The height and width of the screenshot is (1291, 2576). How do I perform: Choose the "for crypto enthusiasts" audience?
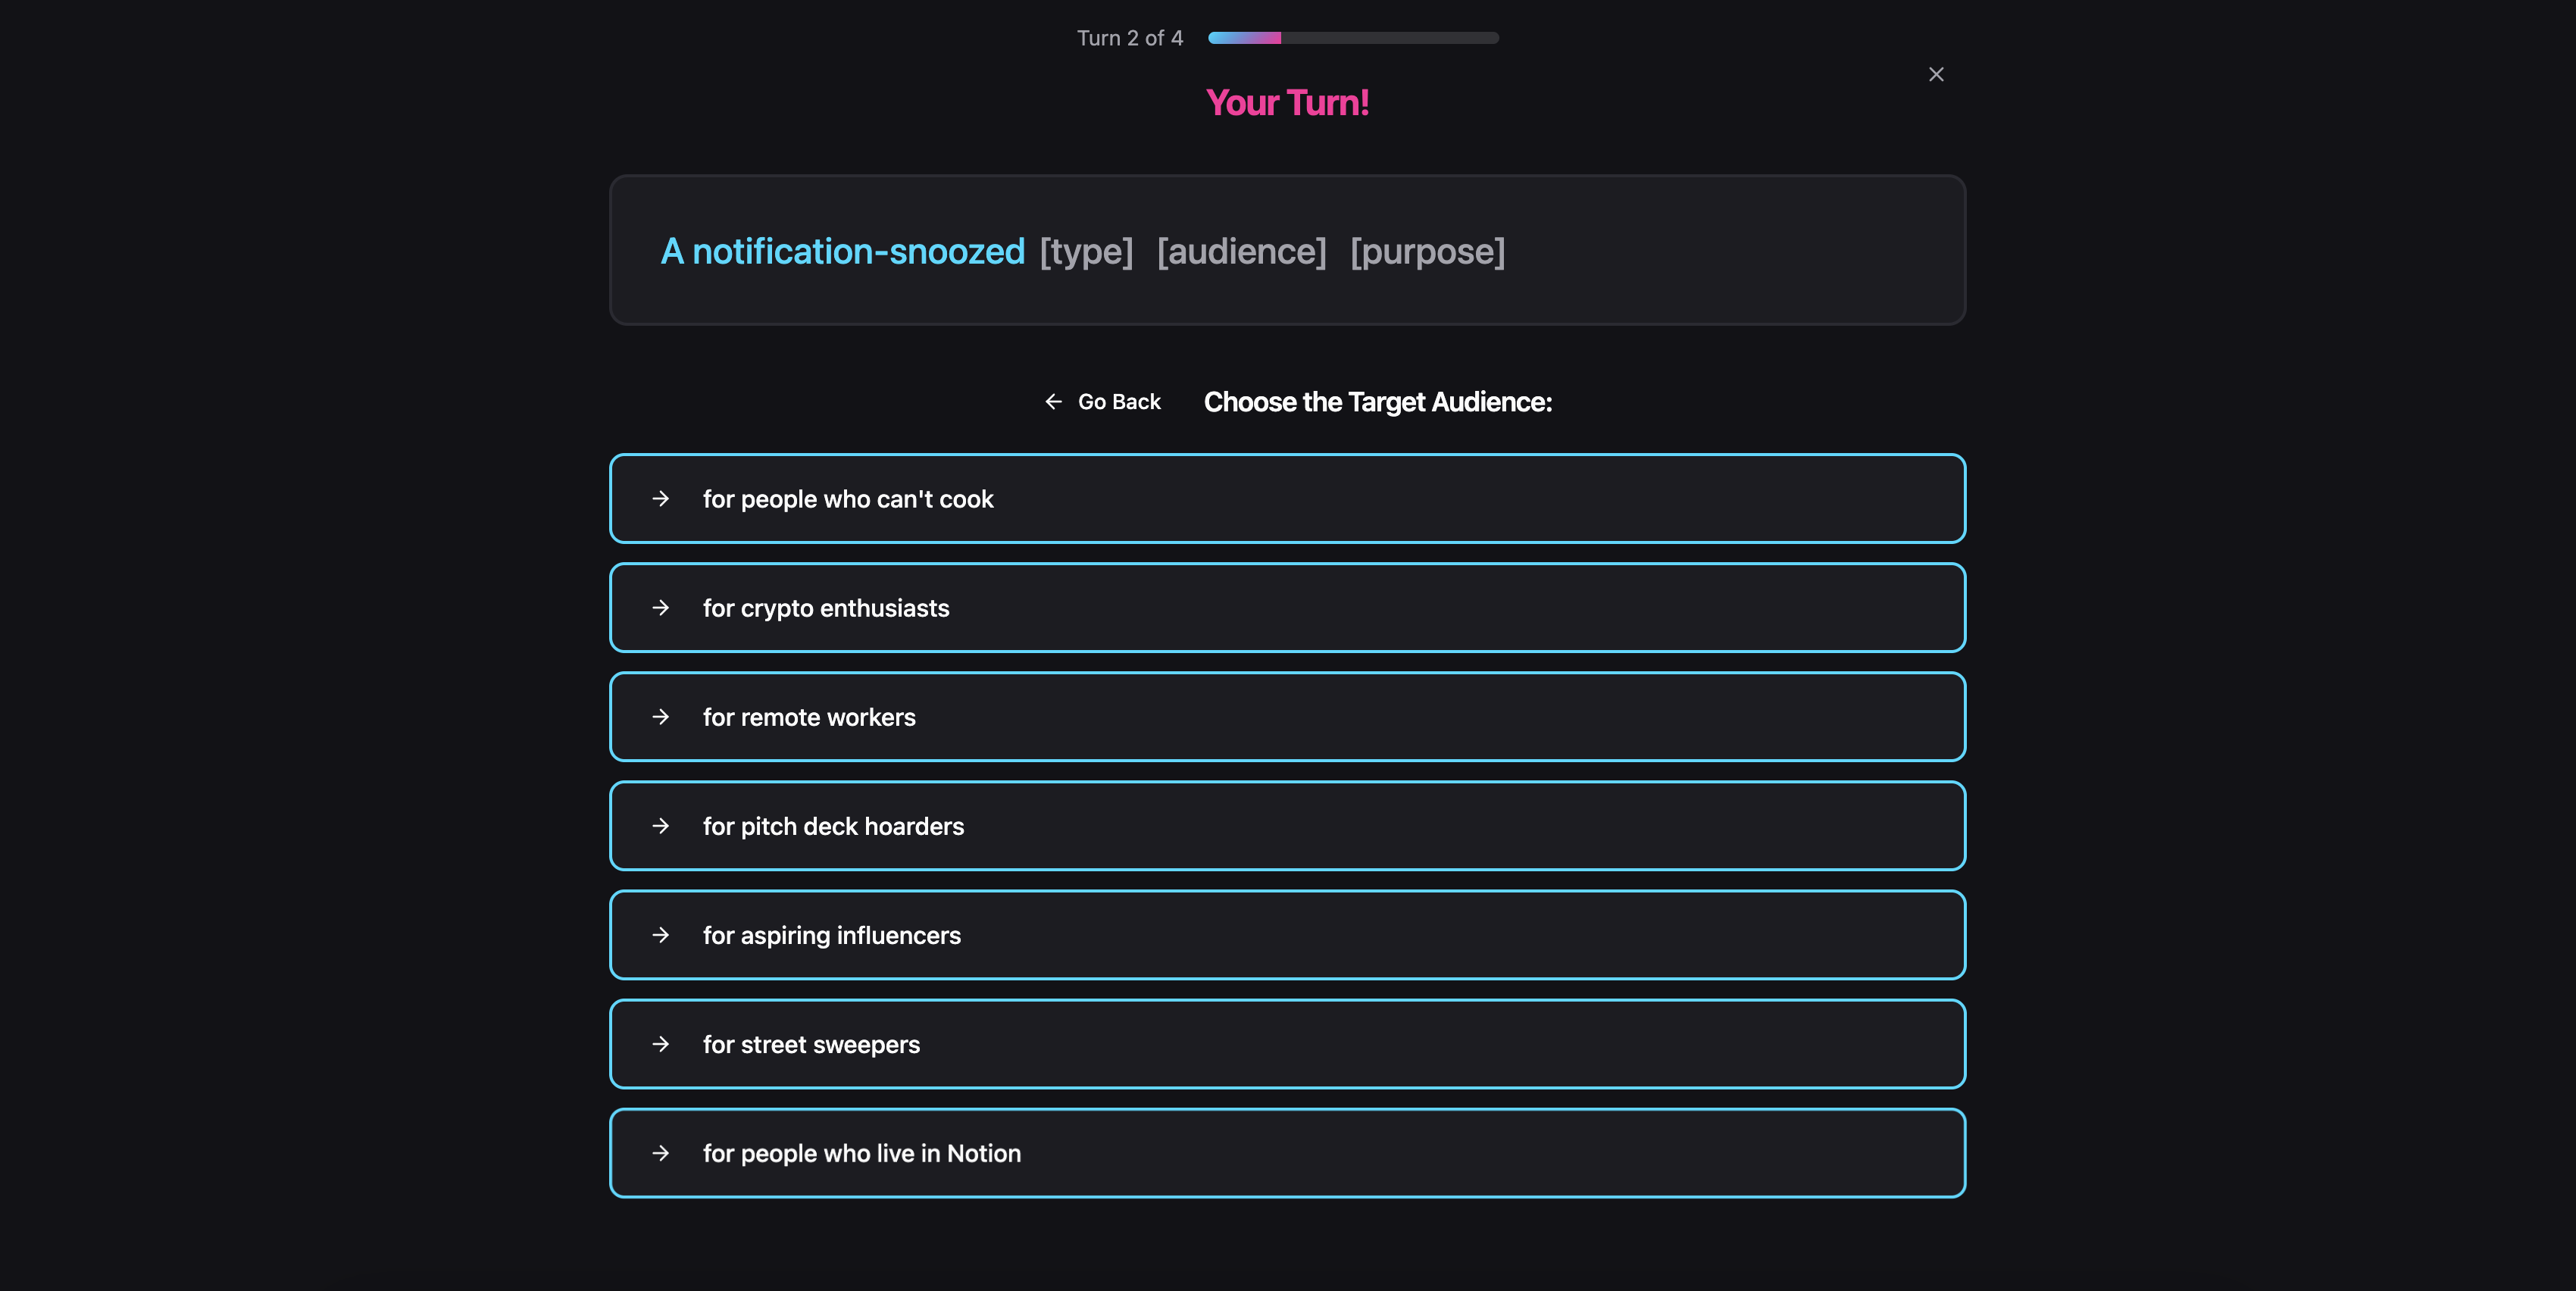1288,608
